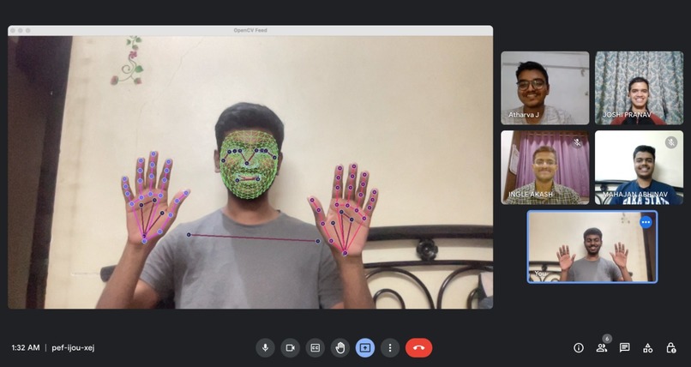Click muted mic indicator on INGLE AKASH

click(577, 142)
